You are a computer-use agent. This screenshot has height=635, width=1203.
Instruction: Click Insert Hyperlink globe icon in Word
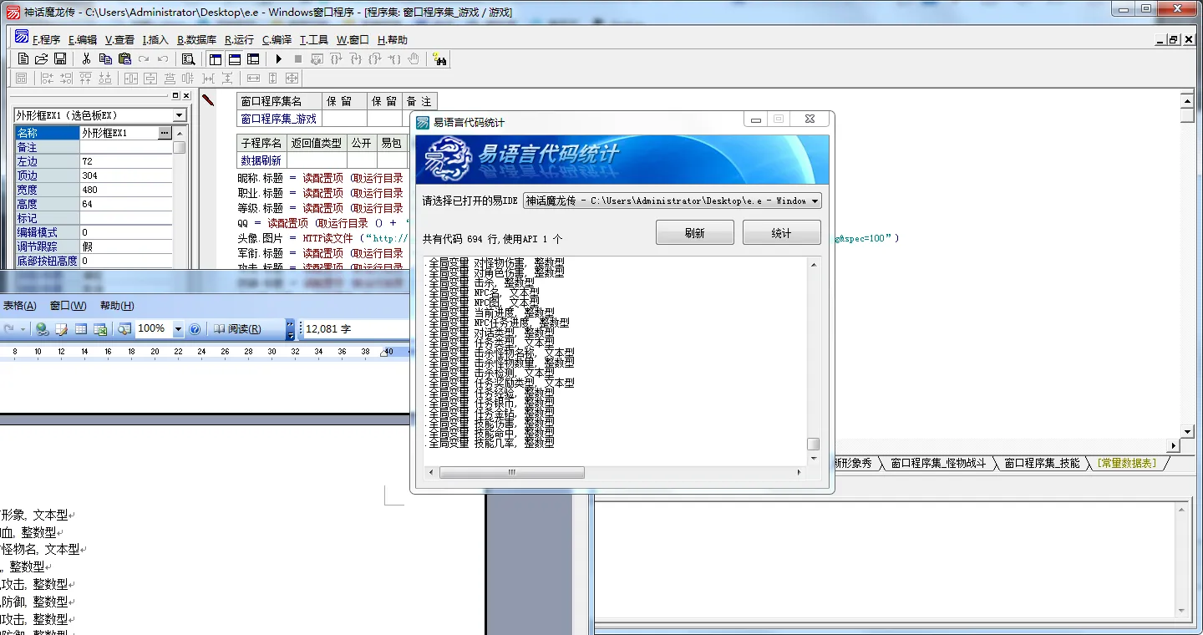coord(42,329)
